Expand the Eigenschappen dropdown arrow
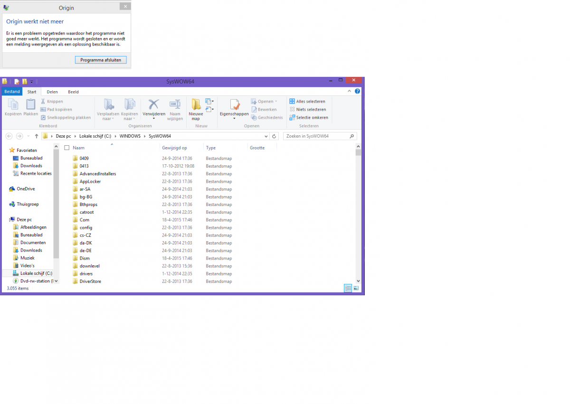Viewport: 570px width, 404px height. pyautogui.click(x=234, y=119)
